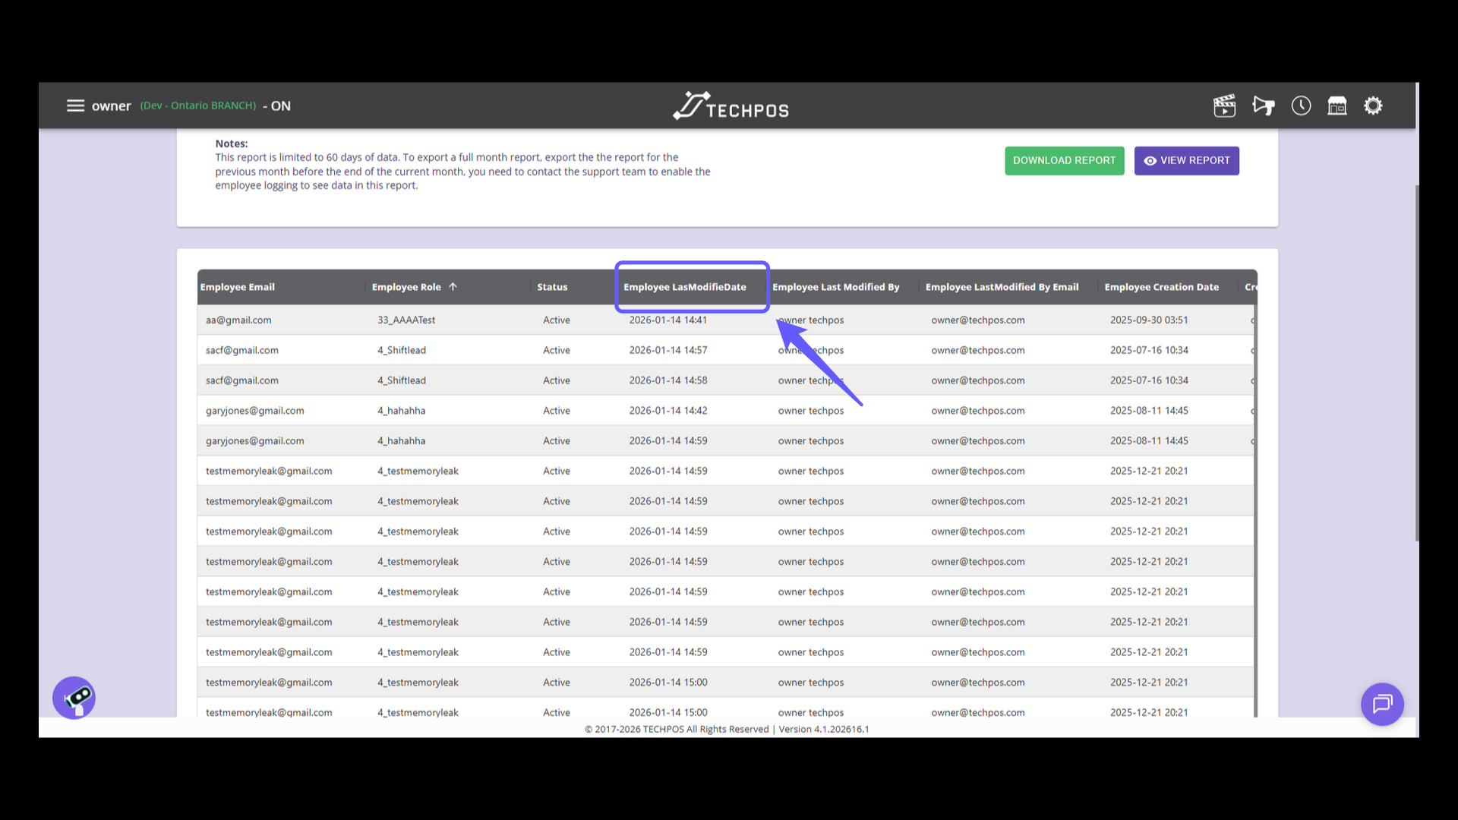
Task: Open the time clock icon
Action: pos(1301,106)
